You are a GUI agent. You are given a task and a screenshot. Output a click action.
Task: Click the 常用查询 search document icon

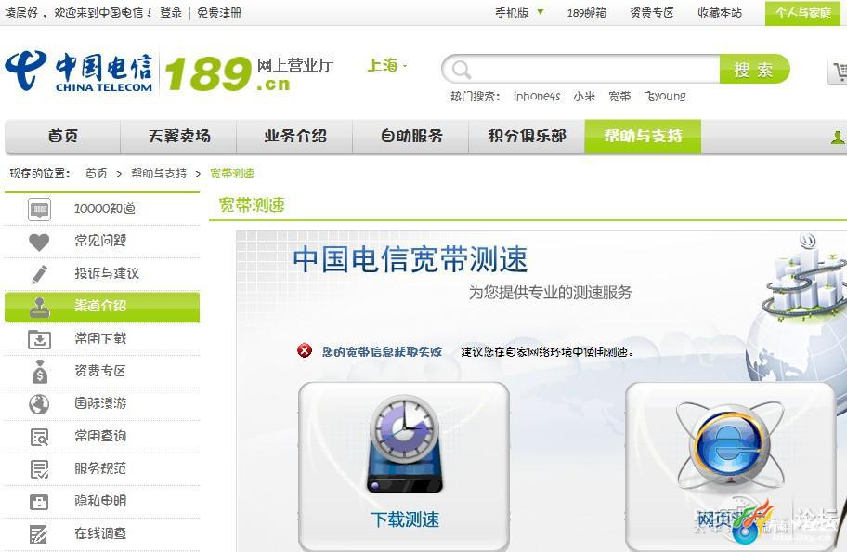39,437
